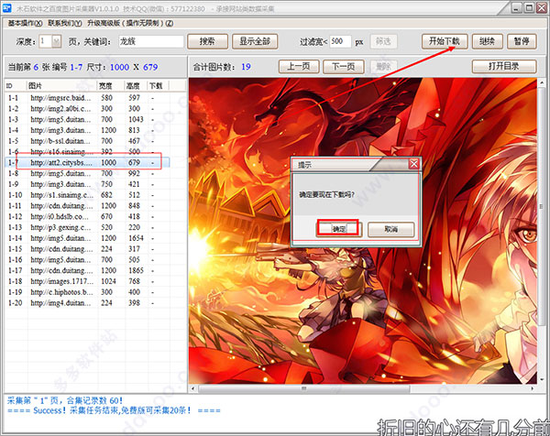Click the app icon in the title bar
Viewport: 550px width, 436px height.
(x=7, y=7)
